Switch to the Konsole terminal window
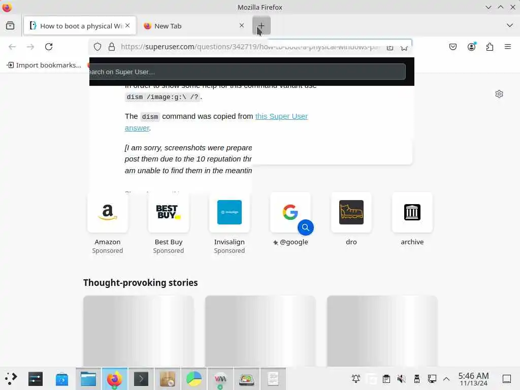520x390 pixels. (x=141, y=379)
